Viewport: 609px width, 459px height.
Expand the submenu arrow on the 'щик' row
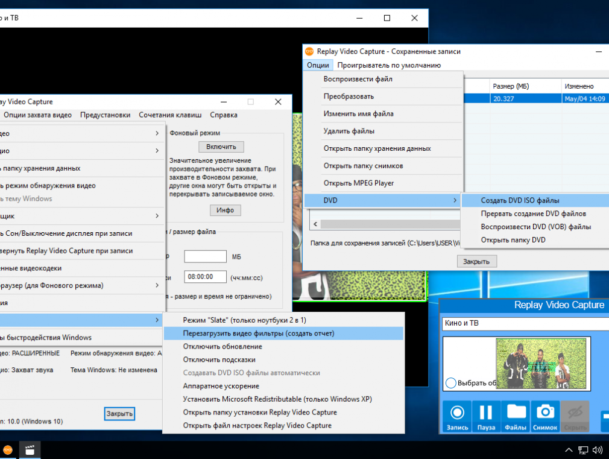pyautogui.click(x=157, y=216)
